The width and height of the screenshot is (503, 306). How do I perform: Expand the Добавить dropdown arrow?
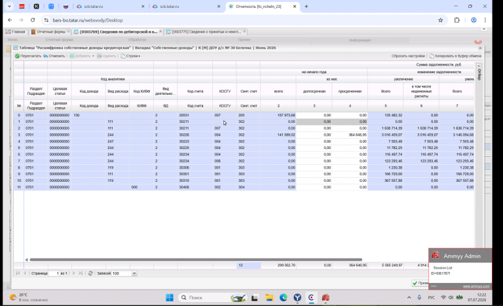point(93,56)
